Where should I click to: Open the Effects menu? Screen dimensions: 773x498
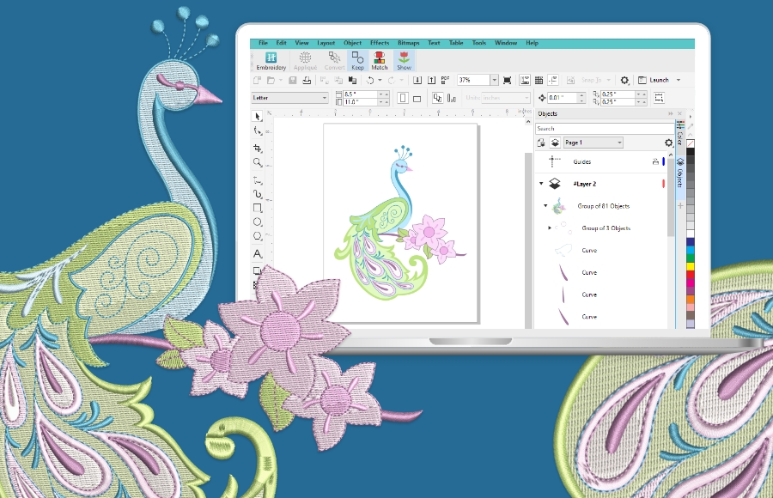[380, 43]
